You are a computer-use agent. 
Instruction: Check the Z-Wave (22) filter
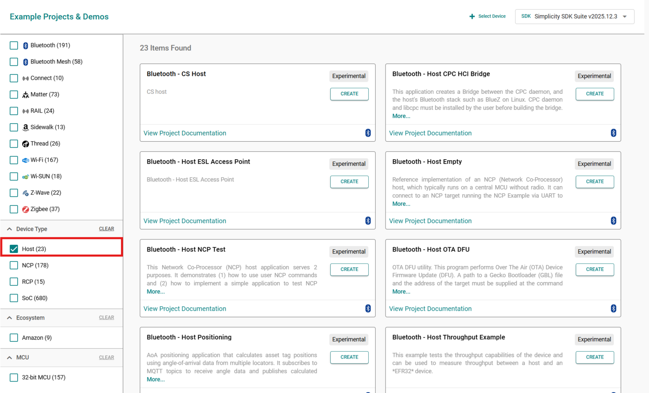14,193
